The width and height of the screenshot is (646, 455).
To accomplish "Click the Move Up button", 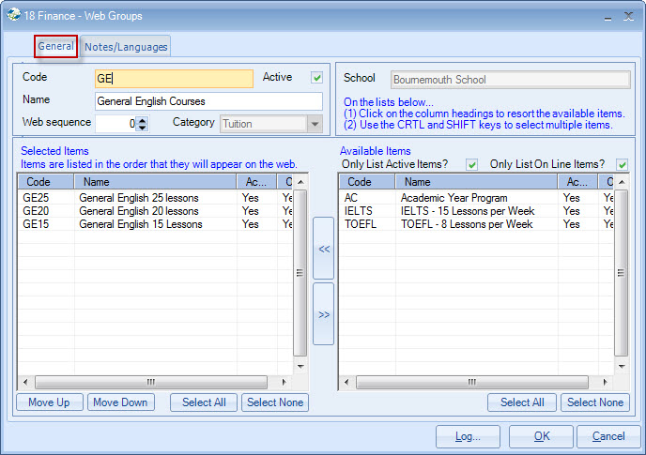I will 49,402.
